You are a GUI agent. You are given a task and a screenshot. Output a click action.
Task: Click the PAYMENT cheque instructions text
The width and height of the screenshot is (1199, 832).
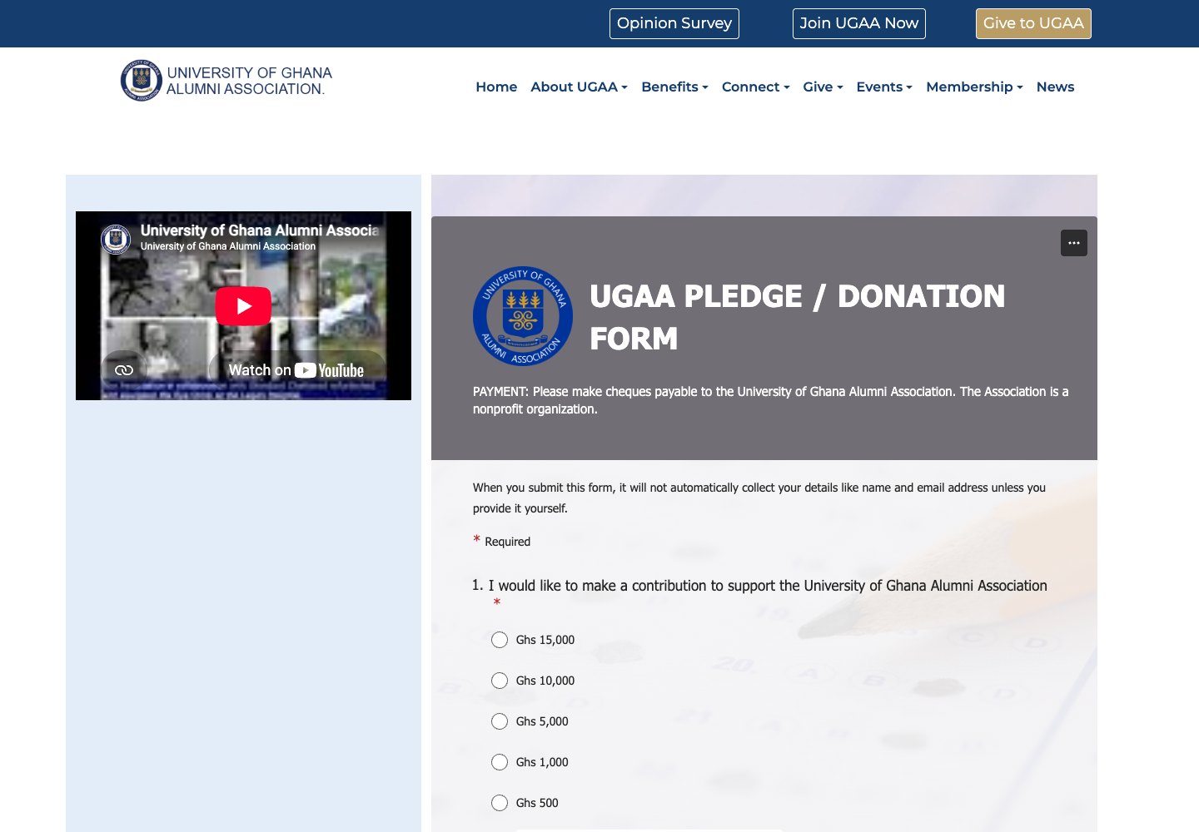770,400
